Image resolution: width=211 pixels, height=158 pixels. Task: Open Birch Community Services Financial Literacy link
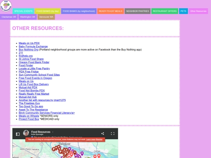click(x=47, y=113)
